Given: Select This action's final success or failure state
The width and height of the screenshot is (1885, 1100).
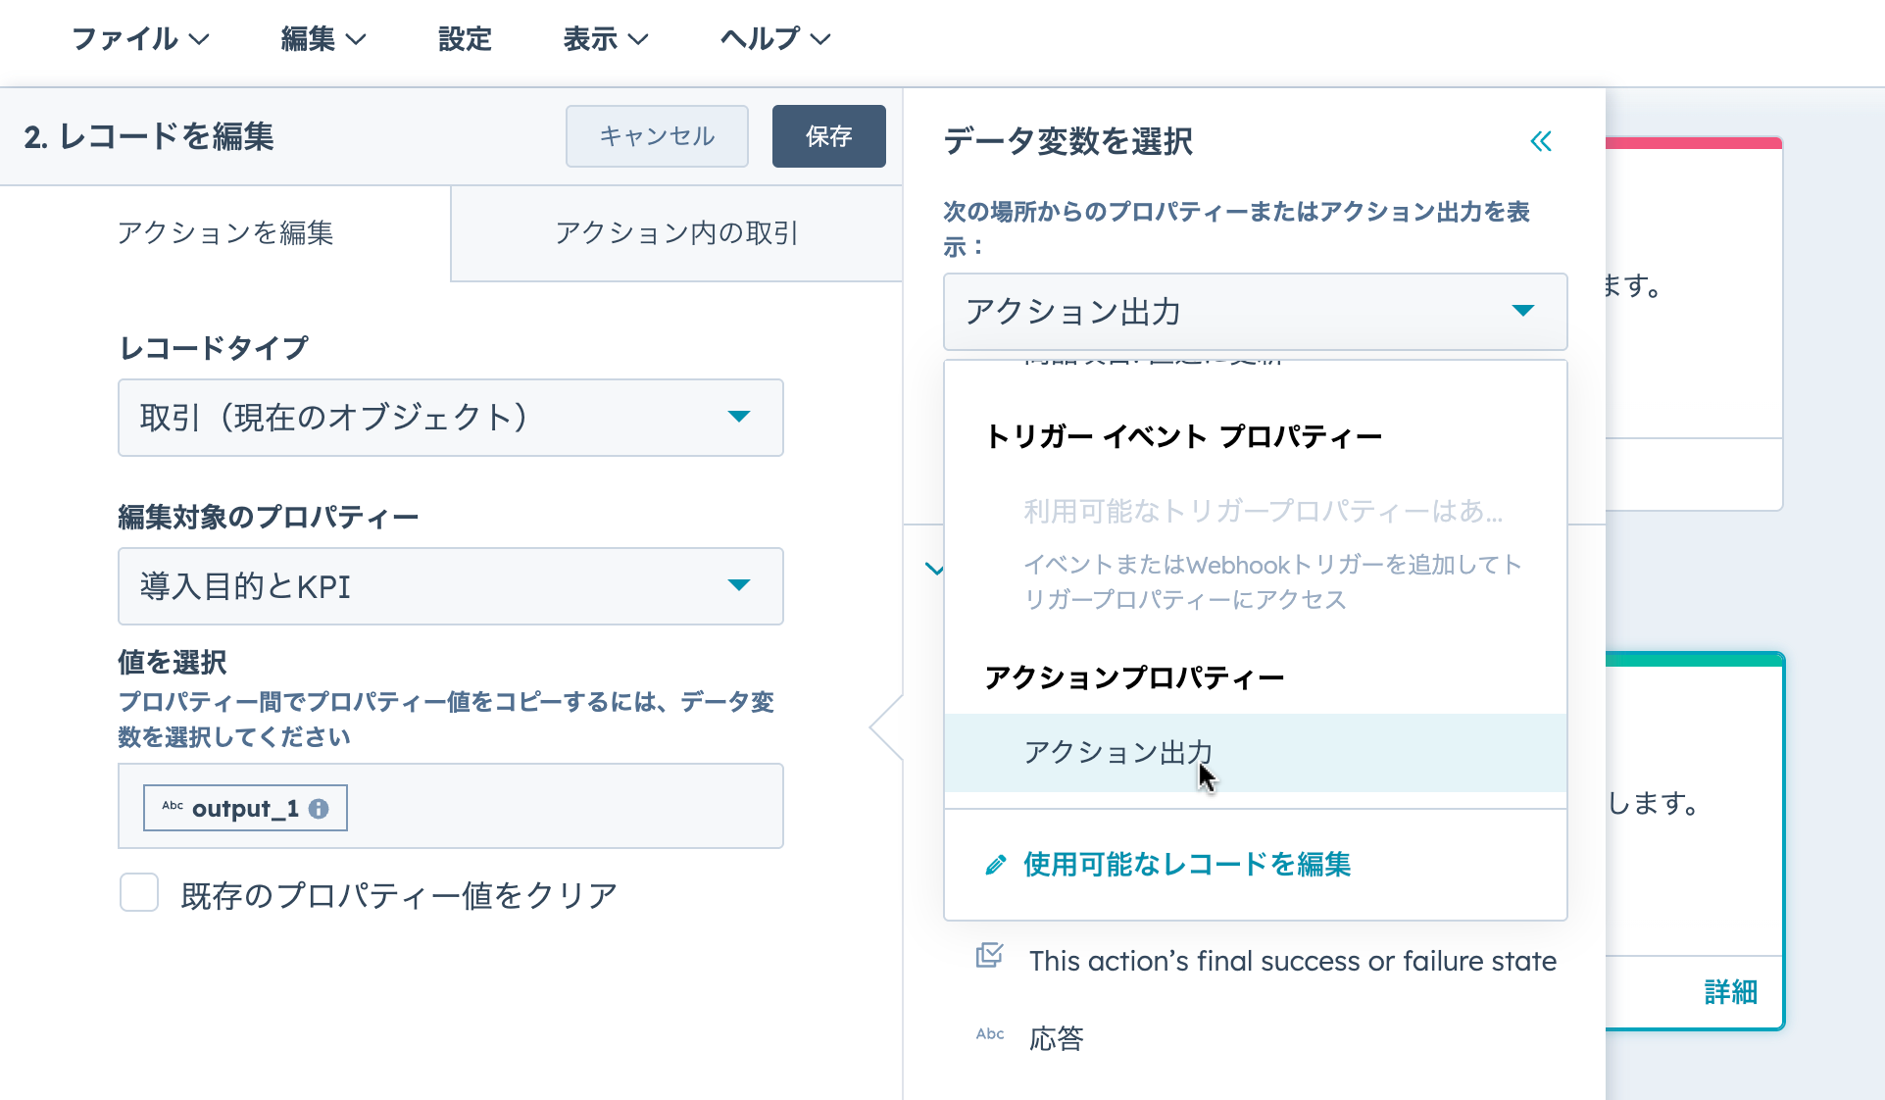Looking at the screenshot, I should (1293, 961).
